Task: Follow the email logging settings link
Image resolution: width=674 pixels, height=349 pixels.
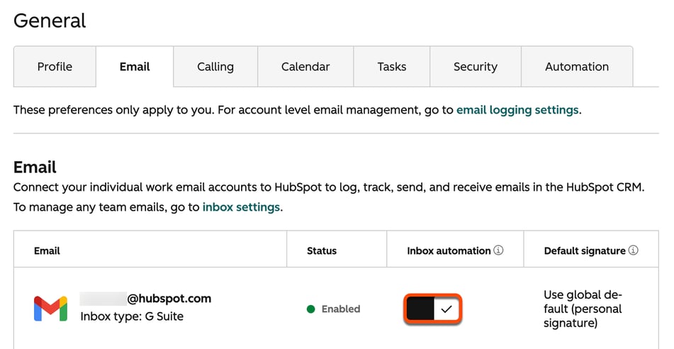Action: pos(517,110)
